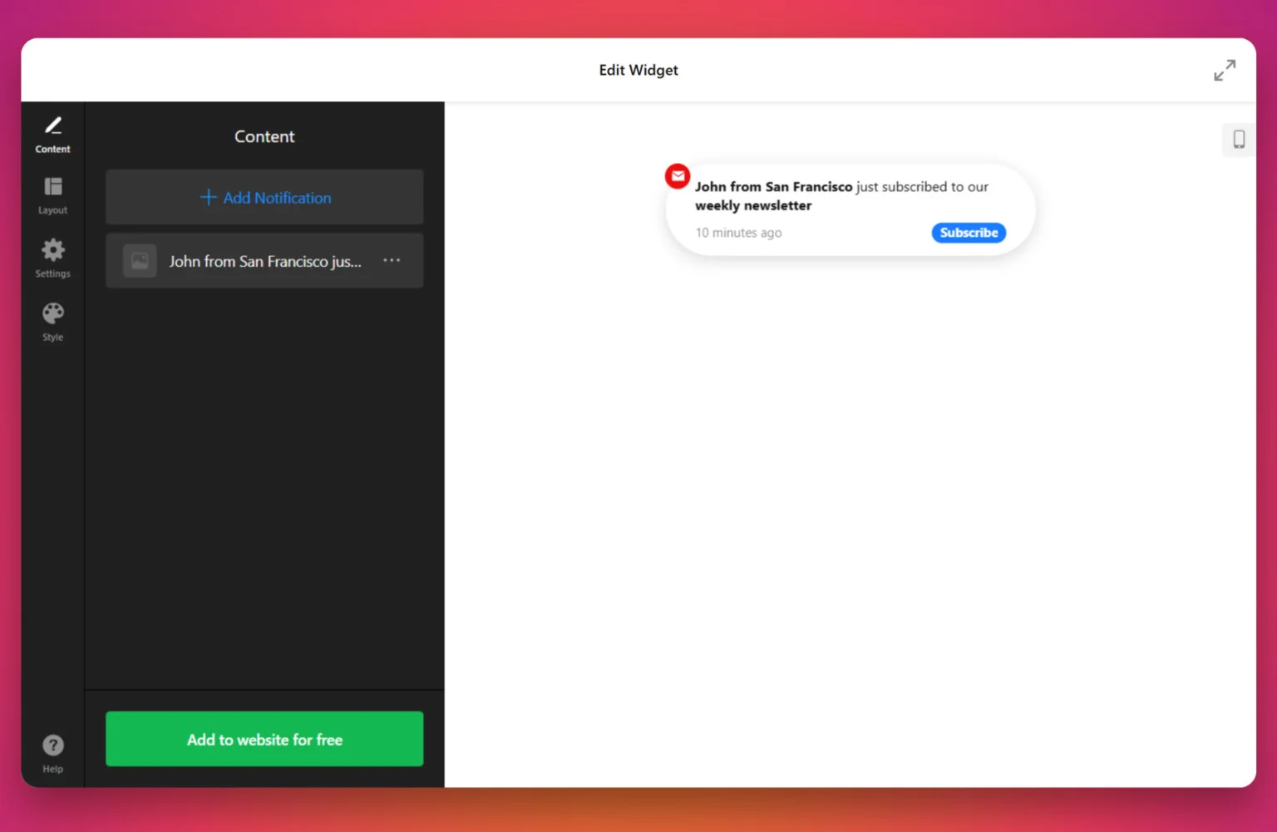
Task: Click the notification thumbnail image placeholder
Action: [139, 260]
